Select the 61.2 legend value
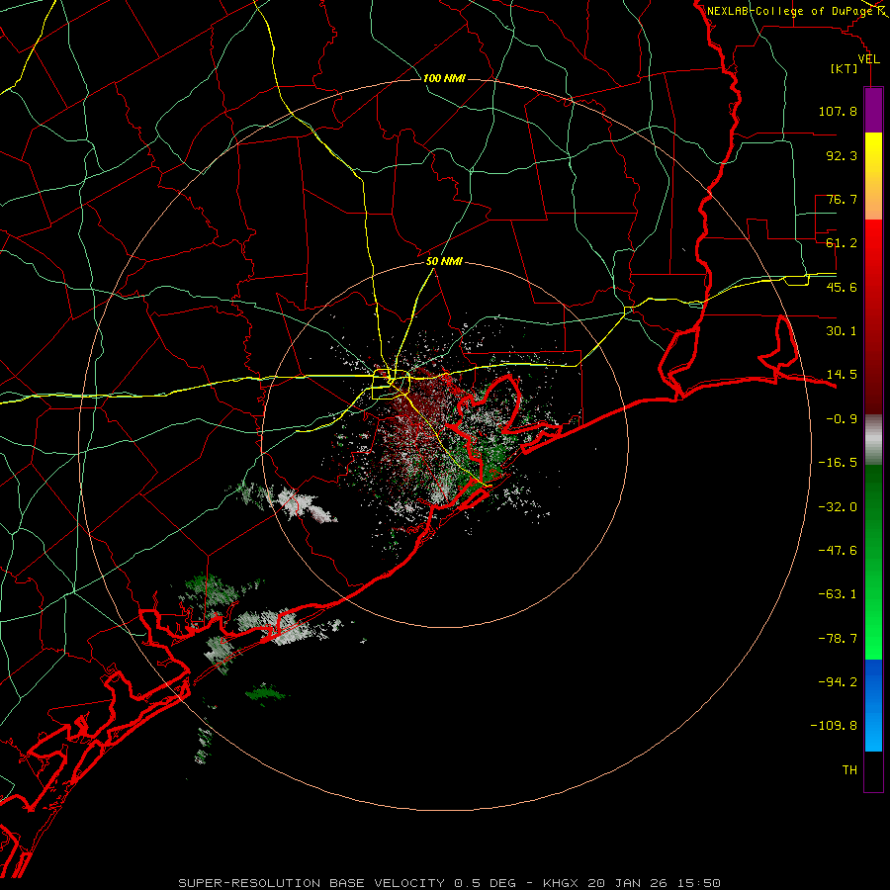 pyautogui.click(x=842, y=243)
